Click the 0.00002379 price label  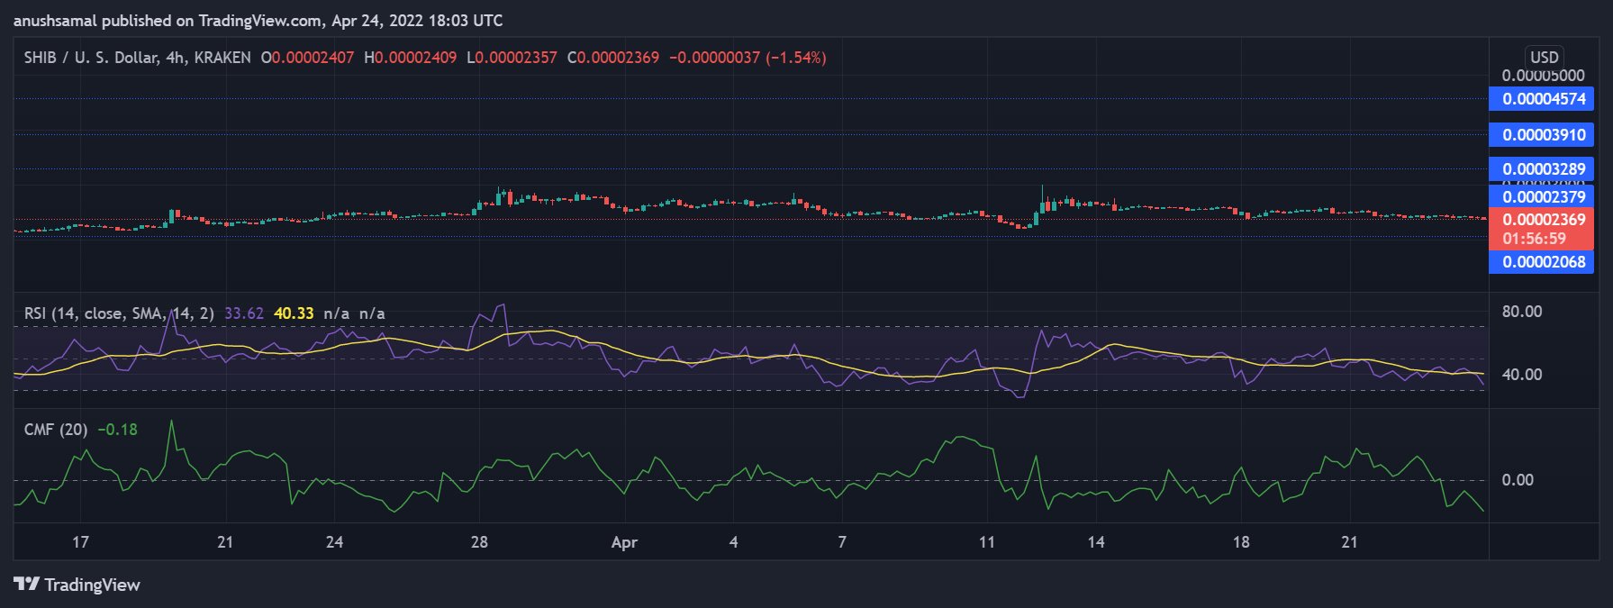tap(1542, 197)
